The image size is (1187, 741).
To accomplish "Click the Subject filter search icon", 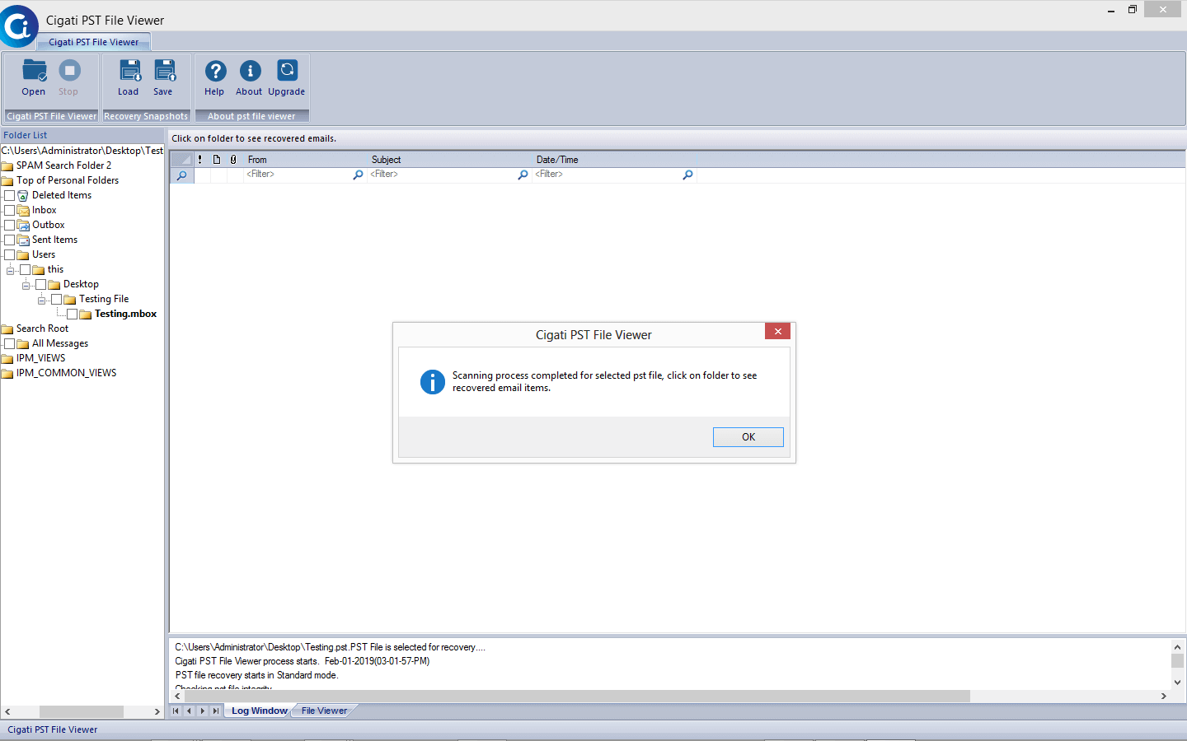I will pos(523,175).
